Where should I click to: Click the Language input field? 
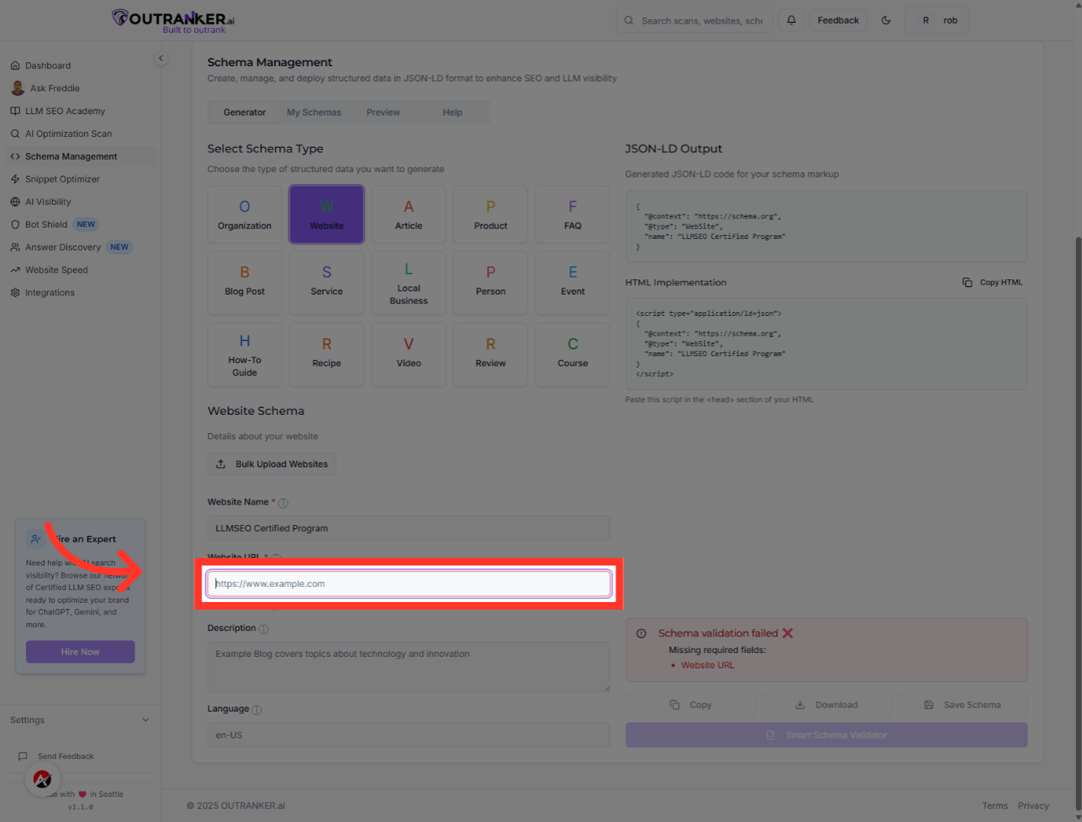pos(409,735)
